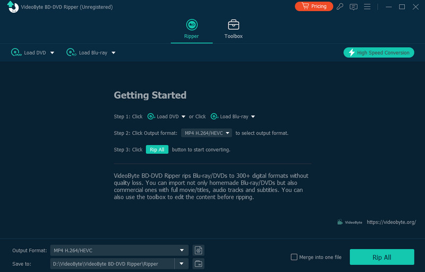Click Load Blu-ray icon in Step 1
The height and width of the screenshot is (272, 425).
coord(215,116)
